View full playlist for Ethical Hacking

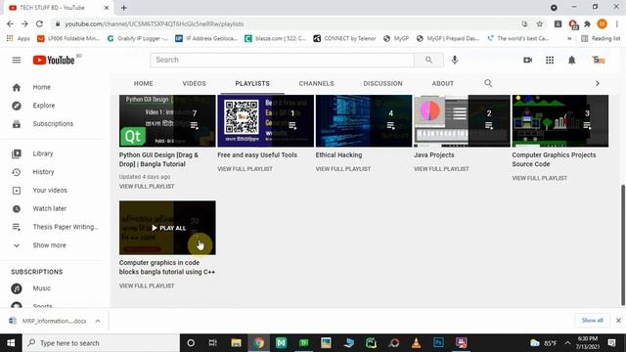pyautogui.click(x=343, y=169)
